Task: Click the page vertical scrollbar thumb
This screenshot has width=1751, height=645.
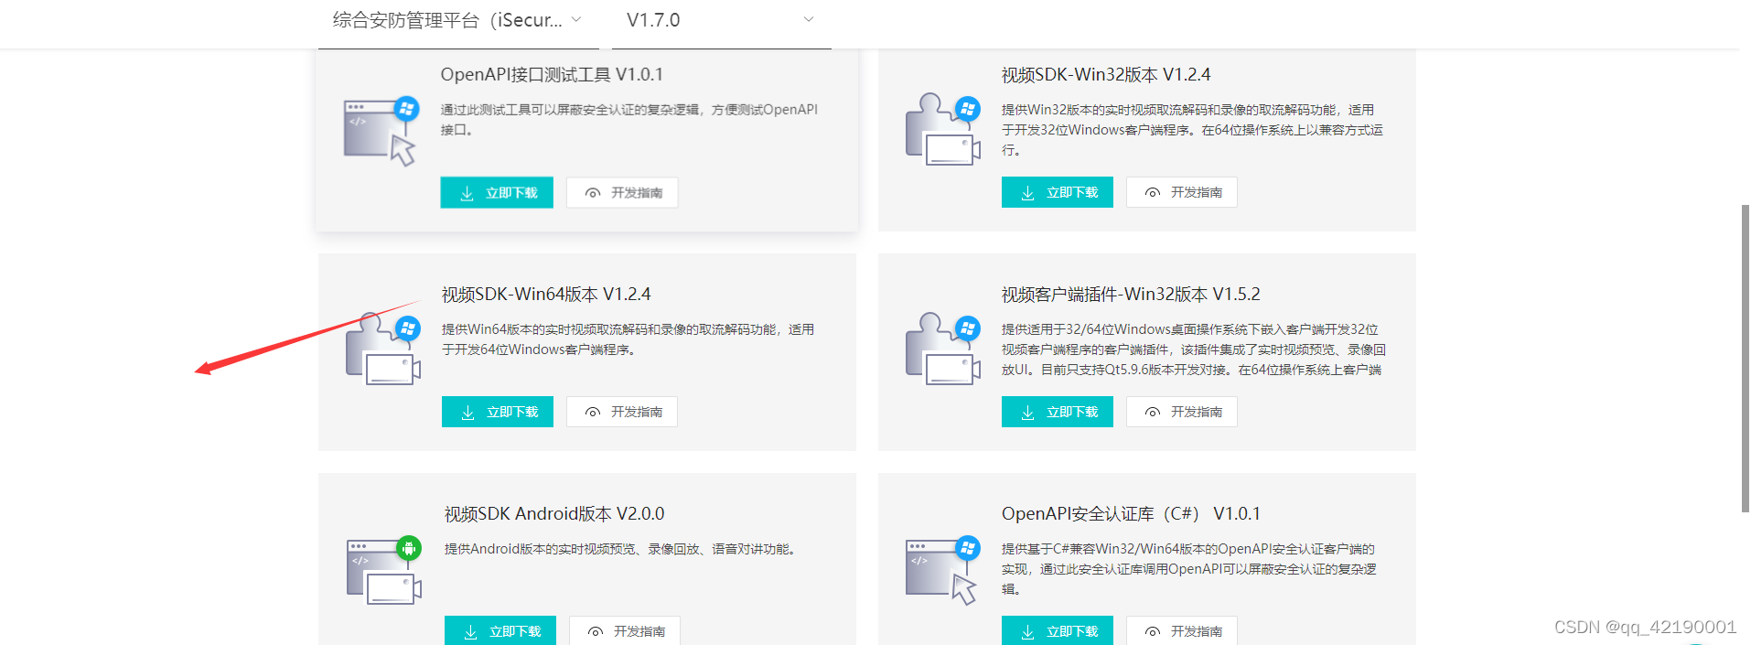Action: click(1745, 358)
